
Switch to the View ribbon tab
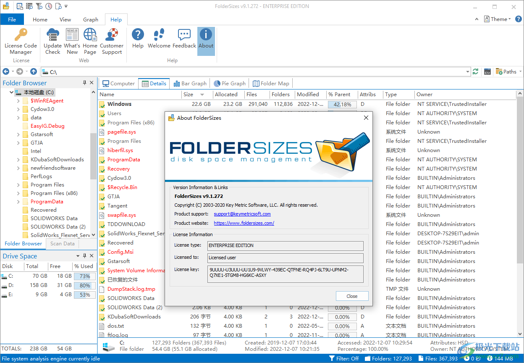click(65, 19)
